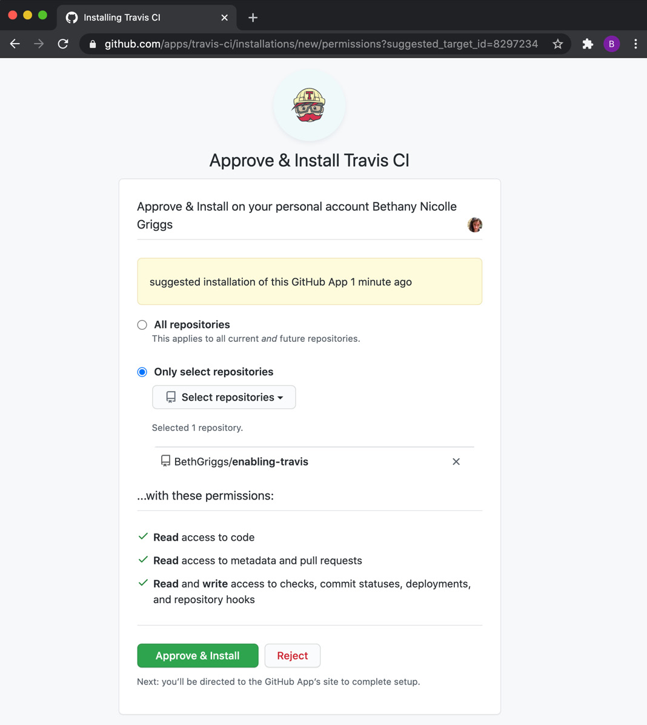
Task: Select the Installing Travis CI browser tab
Action: [x=139, y=18]
